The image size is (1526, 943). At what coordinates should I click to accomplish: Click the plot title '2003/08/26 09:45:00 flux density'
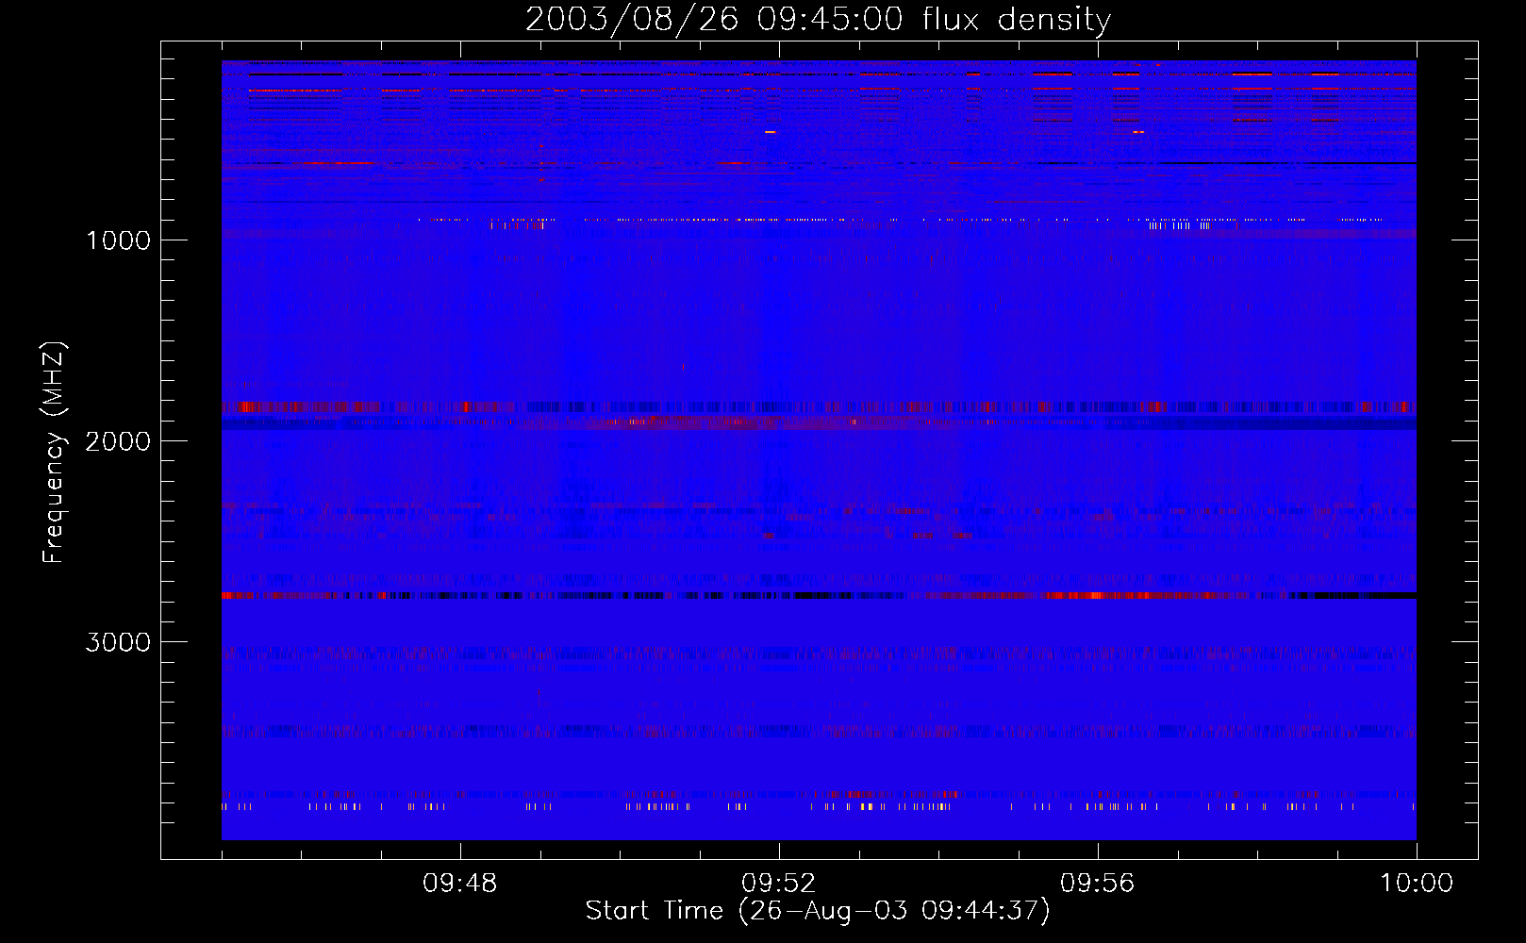tap(818, 19)
